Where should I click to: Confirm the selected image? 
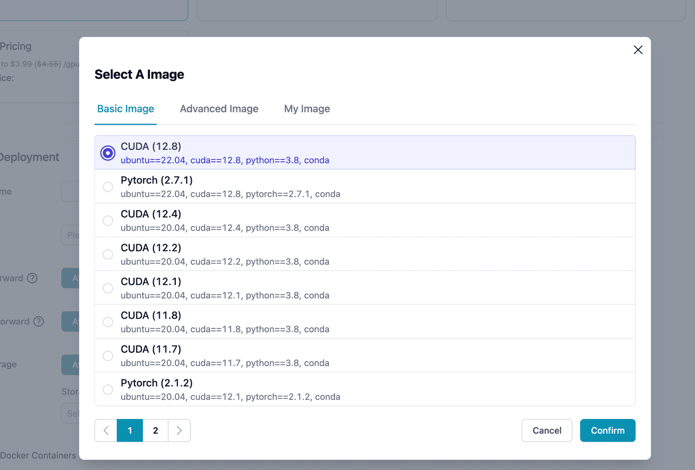(607, 430)
